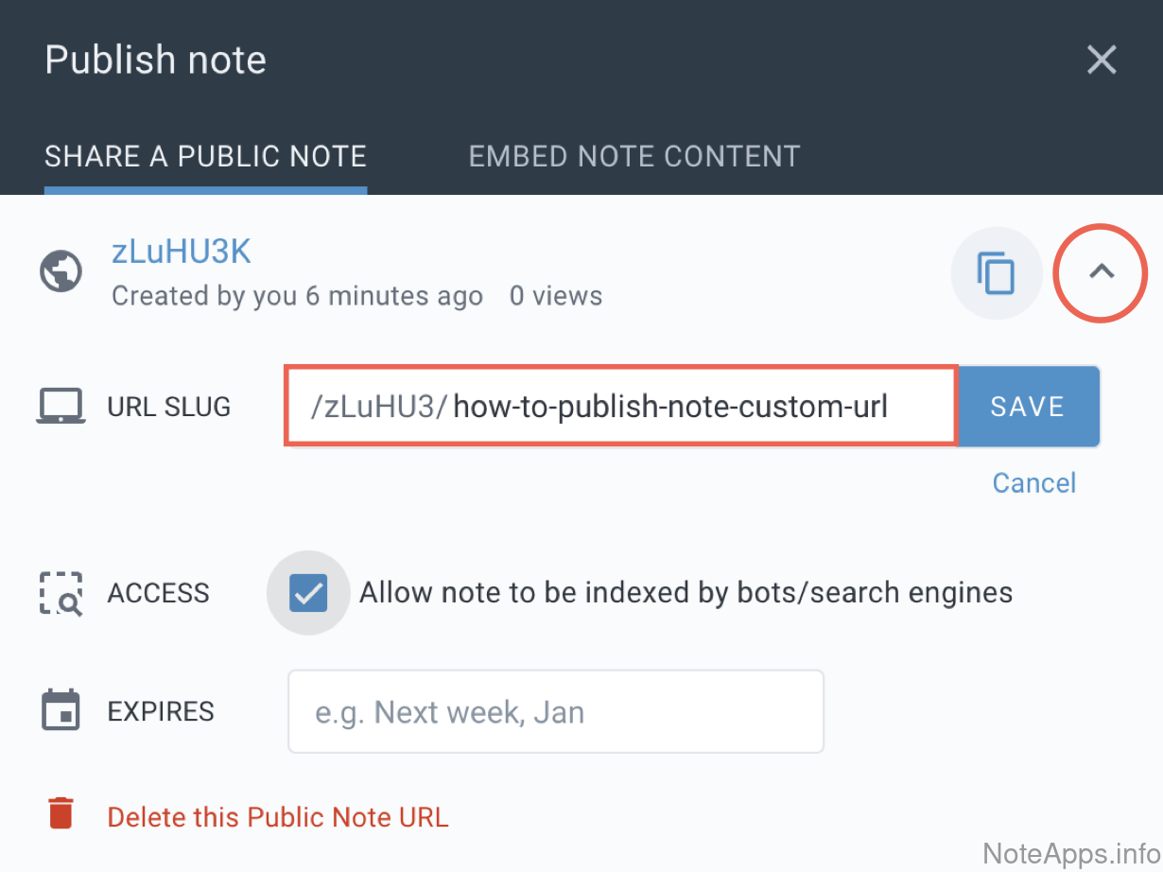Click the copy public URL icon
Image resolution: width=1163 pixels, height=872 pixels.
coord(995,273)
